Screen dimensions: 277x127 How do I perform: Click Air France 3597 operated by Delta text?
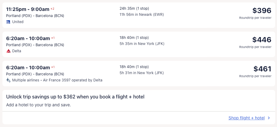[x=73, y=80]
